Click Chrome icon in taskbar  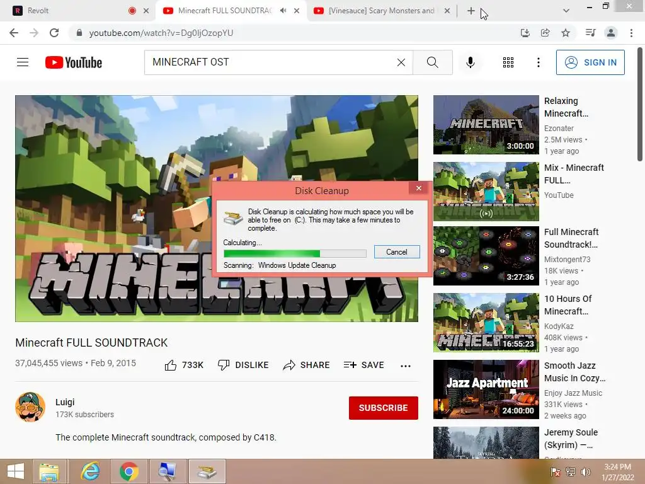coord(128,471)
